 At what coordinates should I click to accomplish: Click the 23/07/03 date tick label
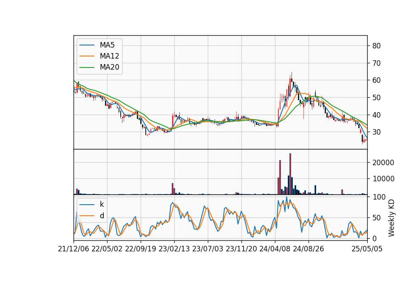208,249
